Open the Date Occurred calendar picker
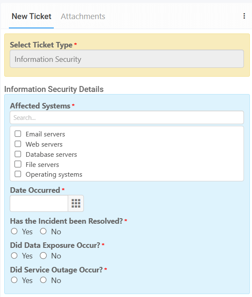Image resolution: width=252 pixels, height=297 pixels. pyautogui.click(x=76, y=203)
